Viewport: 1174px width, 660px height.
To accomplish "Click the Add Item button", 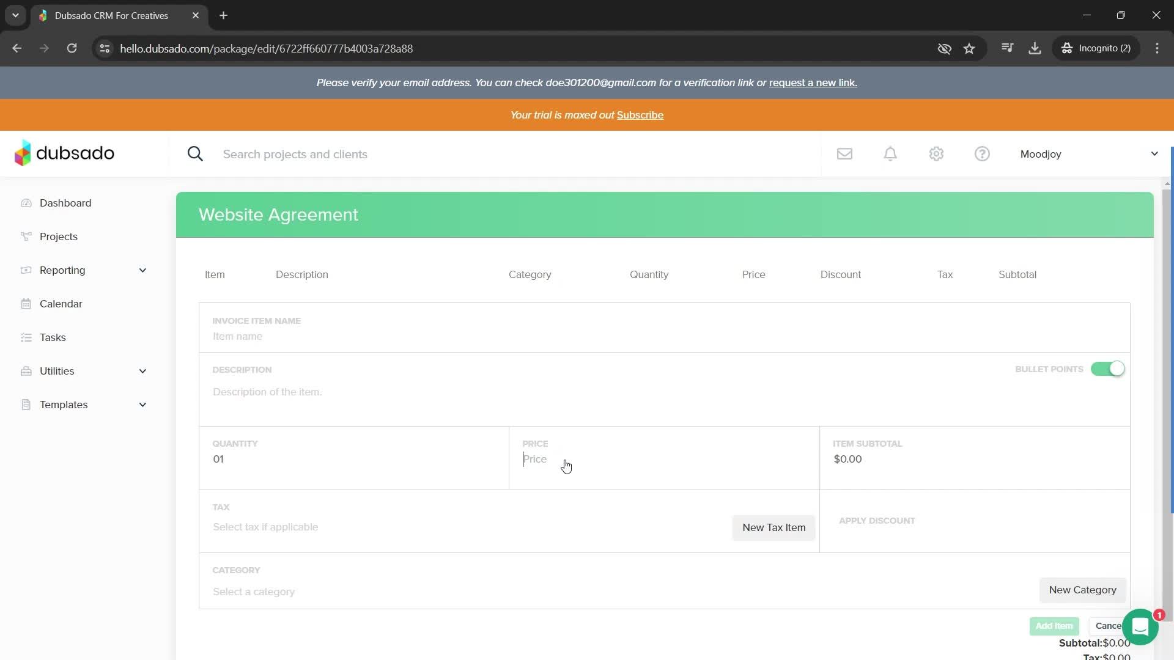I will click(1054, 626).
